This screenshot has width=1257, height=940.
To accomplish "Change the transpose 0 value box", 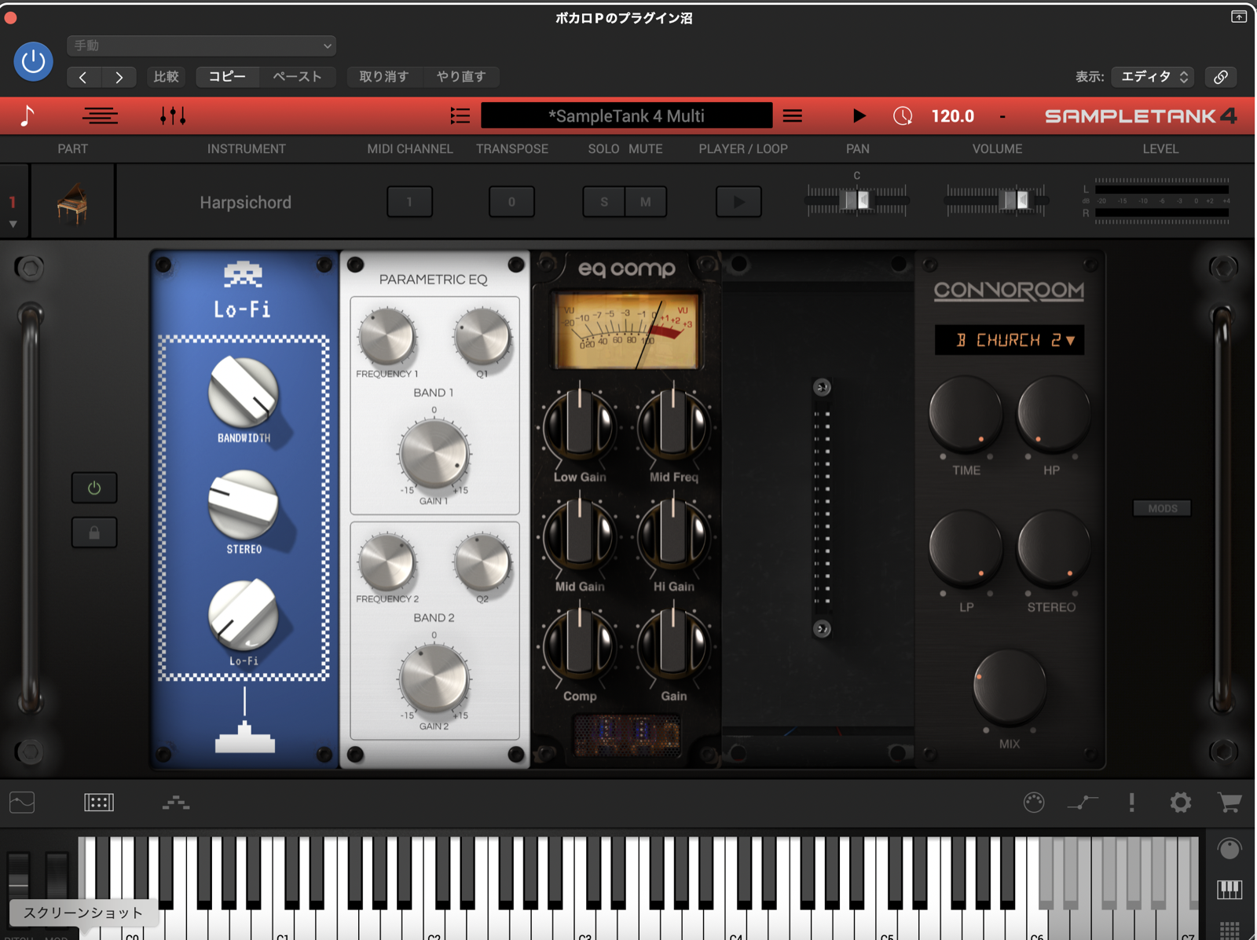I will (511, 202).
